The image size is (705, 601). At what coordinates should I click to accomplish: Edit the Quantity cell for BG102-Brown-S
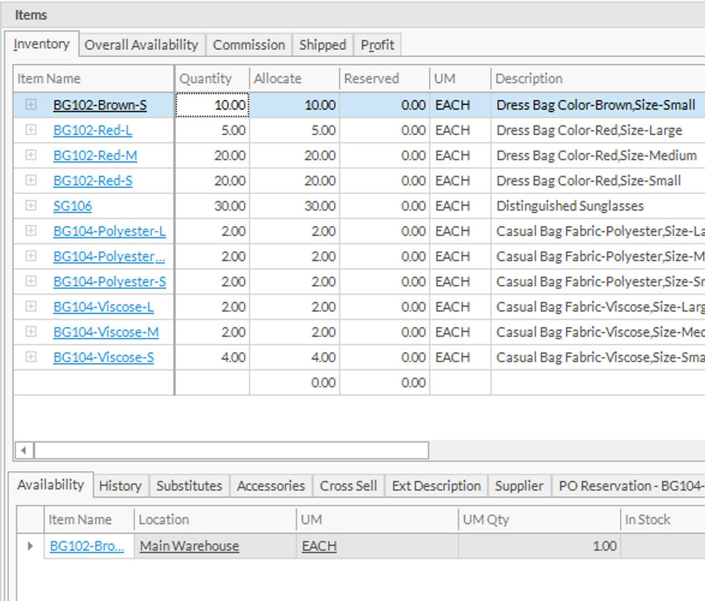click(x=213, y=105)
